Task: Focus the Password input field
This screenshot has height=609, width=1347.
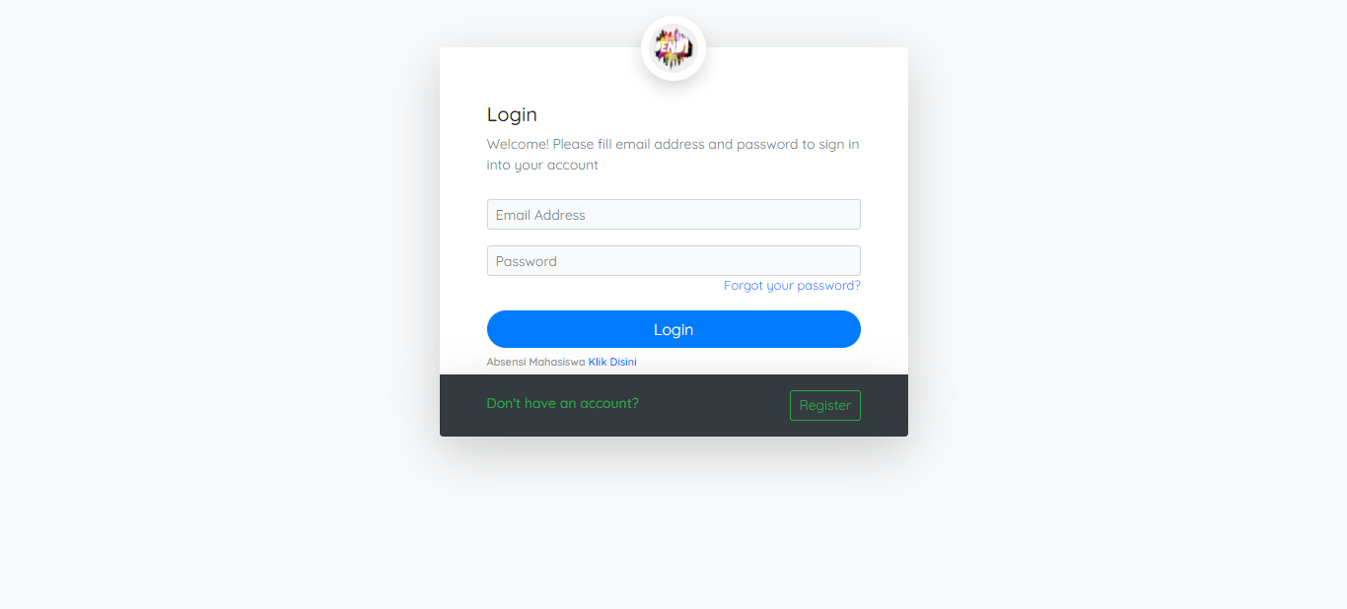Action: (x=673, y=261)
